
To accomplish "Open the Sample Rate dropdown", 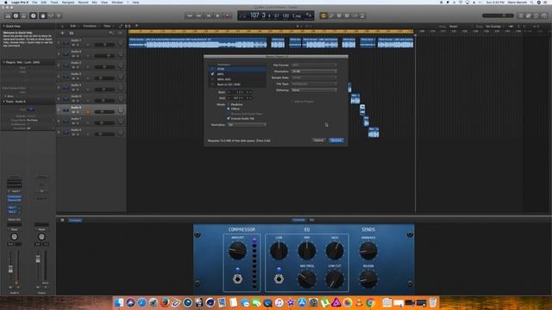I will click(314, 77).
